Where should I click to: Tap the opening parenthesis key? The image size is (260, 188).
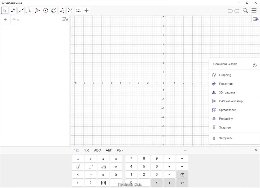click(x=78, y=183)
